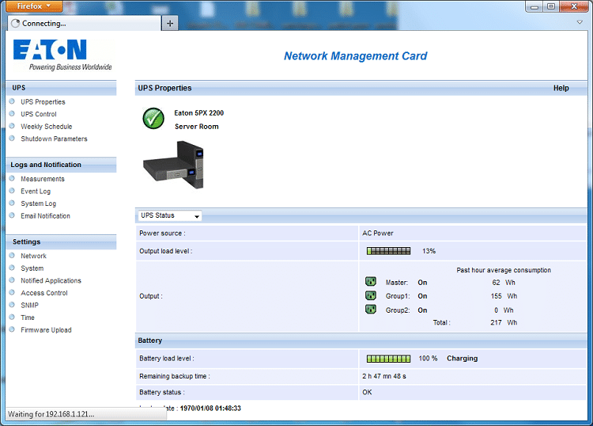Click the Master outlet status icon
Screen dimensions: 593x426
371,281
